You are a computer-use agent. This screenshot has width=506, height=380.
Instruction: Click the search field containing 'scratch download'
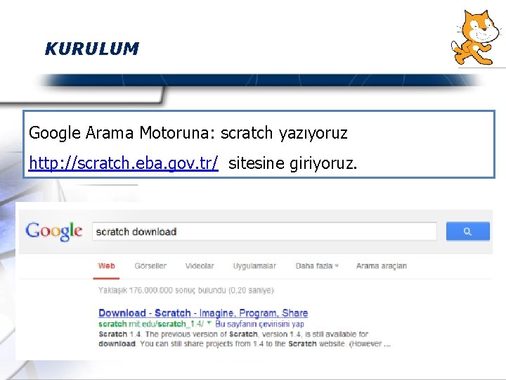pyautogui.click(x=264, y=232)
